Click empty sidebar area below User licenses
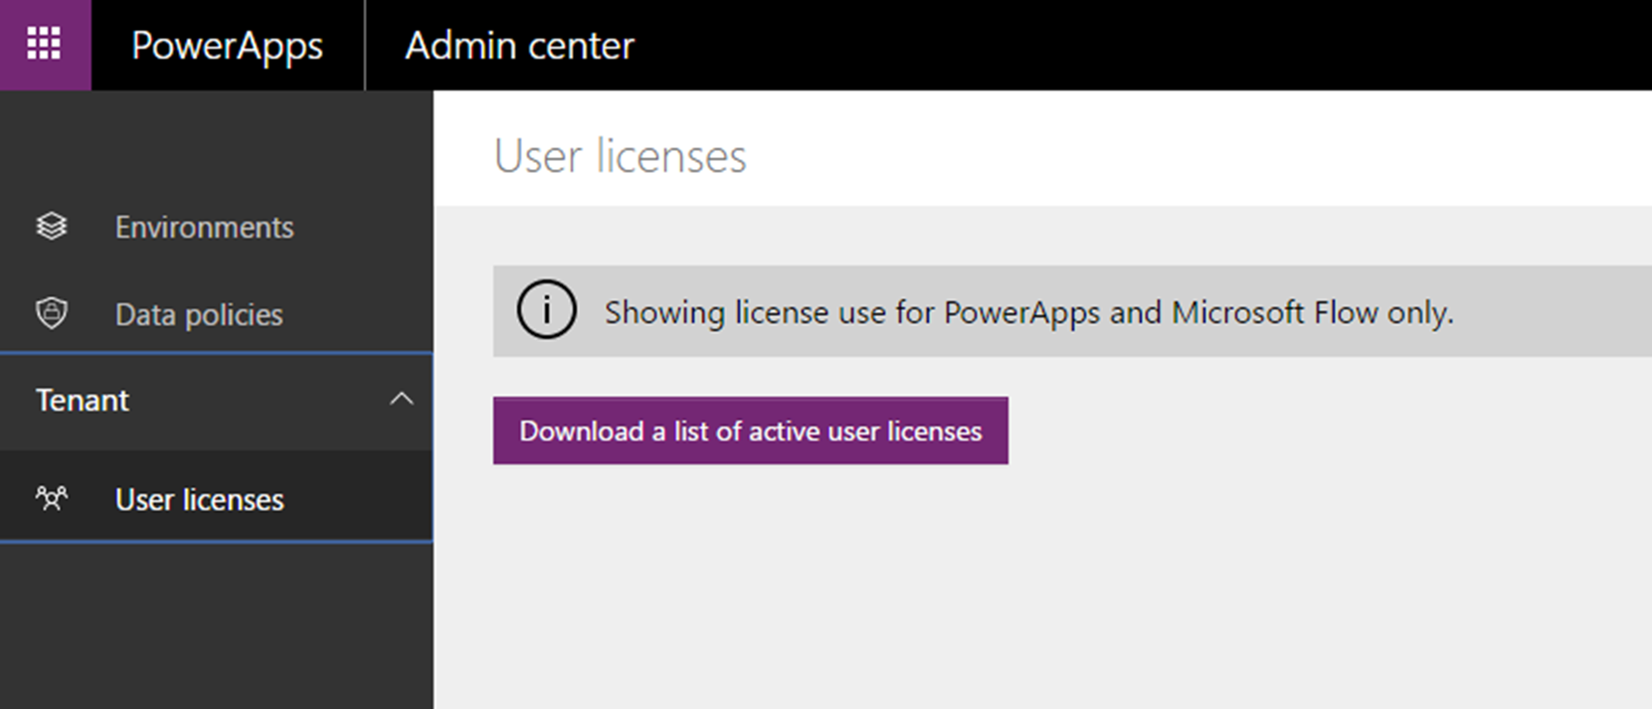 216,626
